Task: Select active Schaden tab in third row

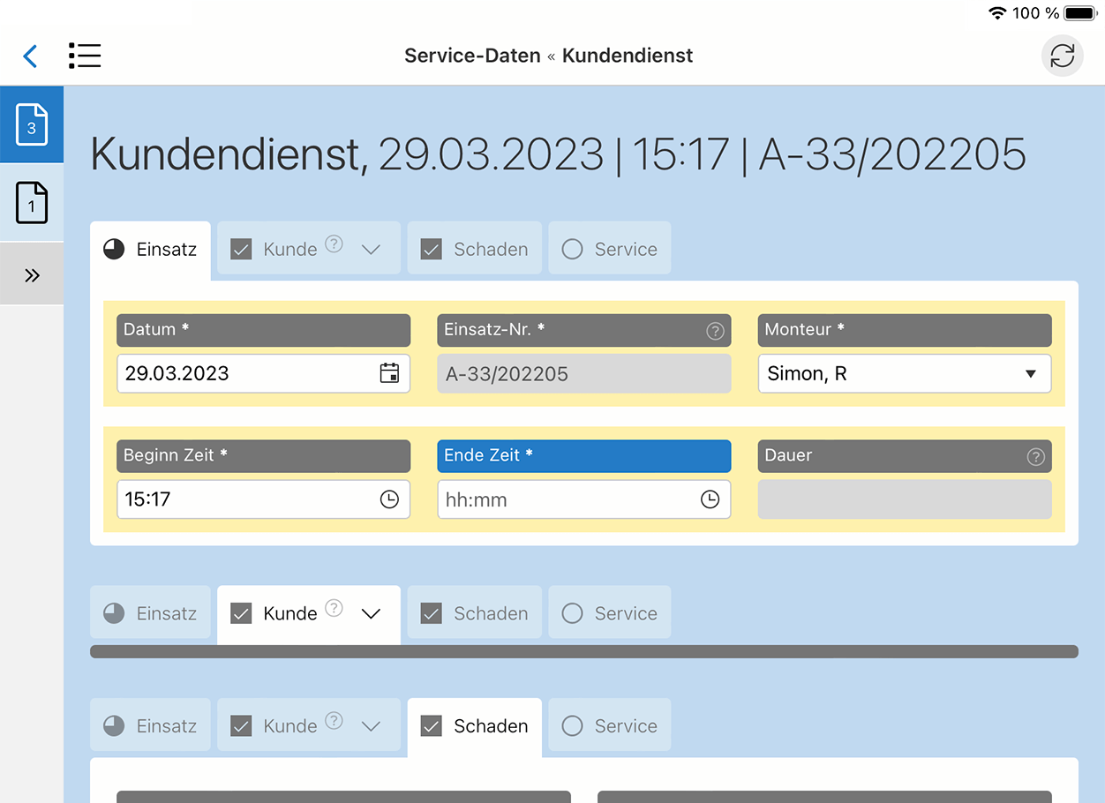Action: point(475,726)
